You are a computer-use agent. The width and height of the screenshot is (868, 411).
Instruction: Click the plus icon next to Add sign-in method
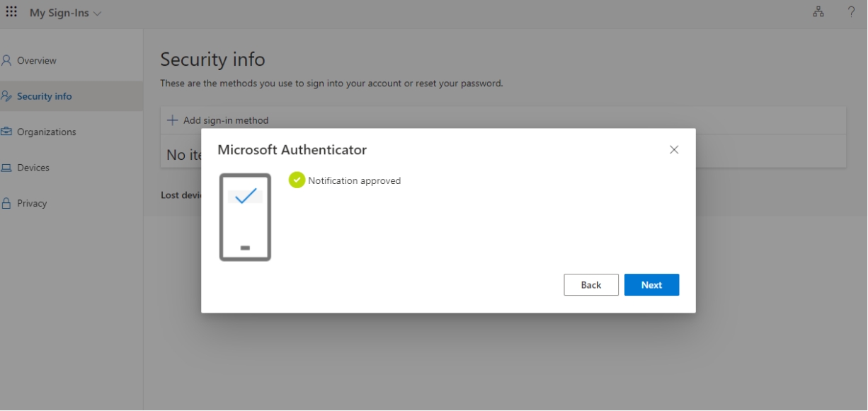point(171,120)
